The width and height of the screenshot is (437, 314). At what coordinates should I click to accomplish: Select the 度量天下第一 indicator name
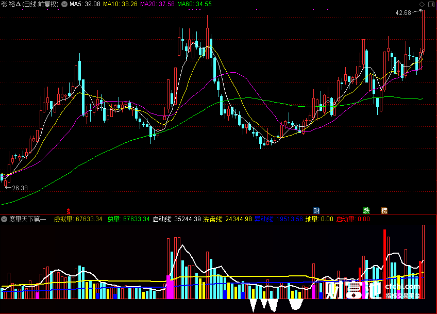pos(27,219)
